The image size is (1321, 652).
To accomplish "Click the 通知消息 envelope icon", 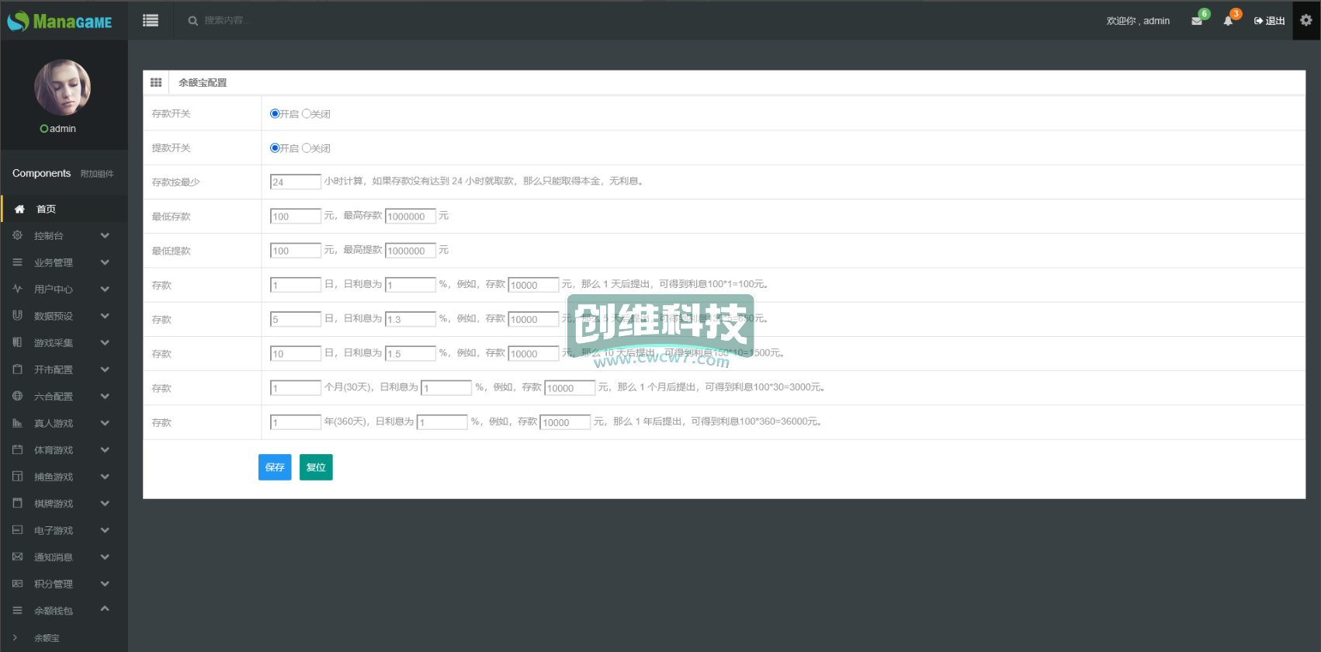I will click(x=17, y=557).
